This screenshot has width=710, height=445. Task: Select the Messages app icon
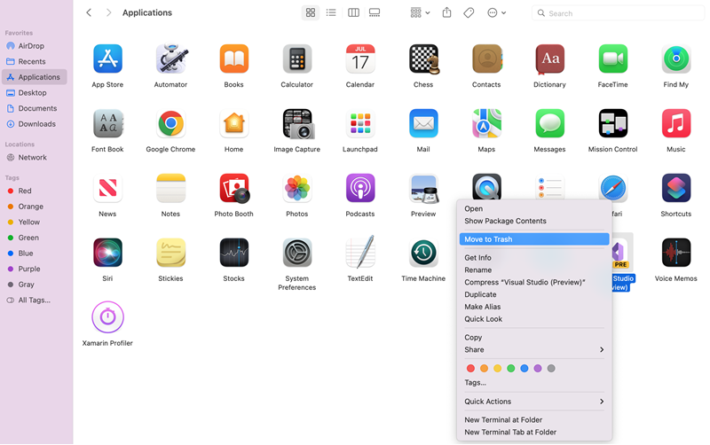click(x=549, y=123)
